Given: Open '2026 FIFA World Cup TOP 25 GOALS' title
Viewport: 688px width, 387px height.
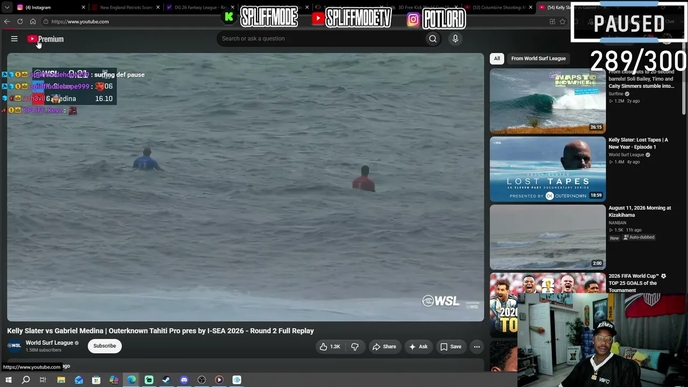Looking at the screenshot, I should pos(637,283).
